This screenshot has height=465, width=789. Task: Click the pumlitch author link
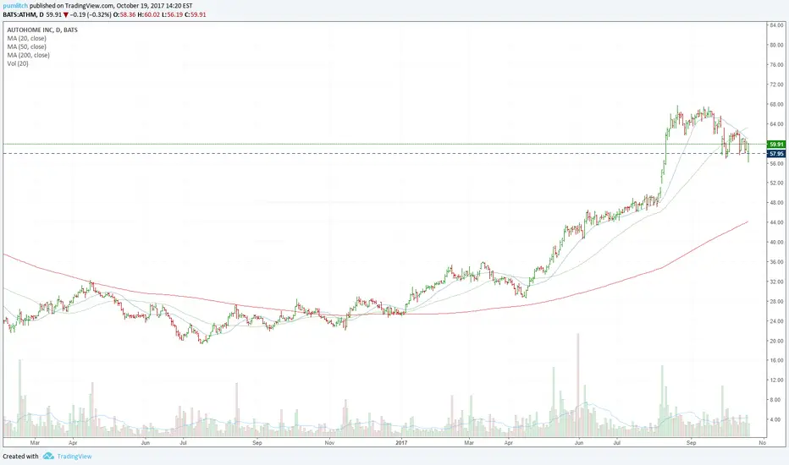click(x=15, y=6)
